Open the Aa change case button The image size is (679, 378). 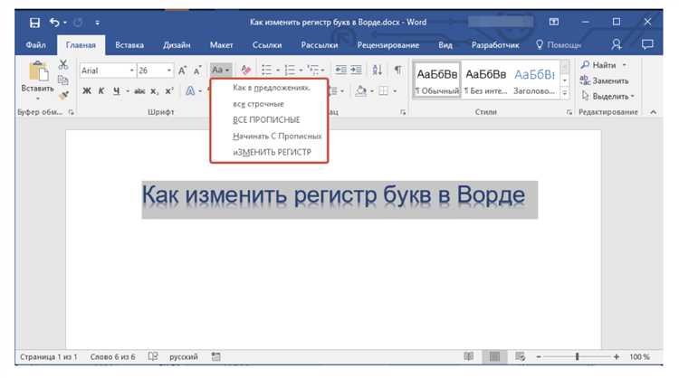coord(221,70)
